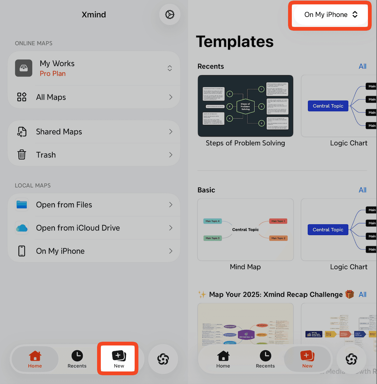
Task: Select the All Maps label
Action: pyautogui.click(x=51, y=97)
